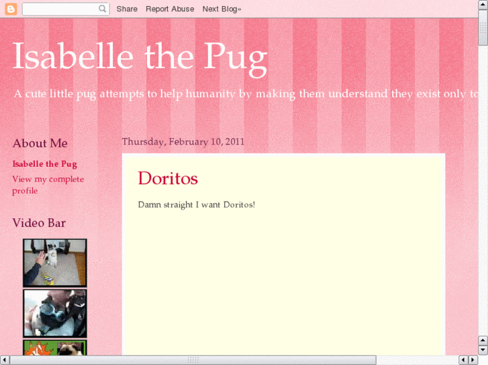Click the horizontal scrollbar thumb
Viewport: 488px width, 365px height.
(193, 360)
